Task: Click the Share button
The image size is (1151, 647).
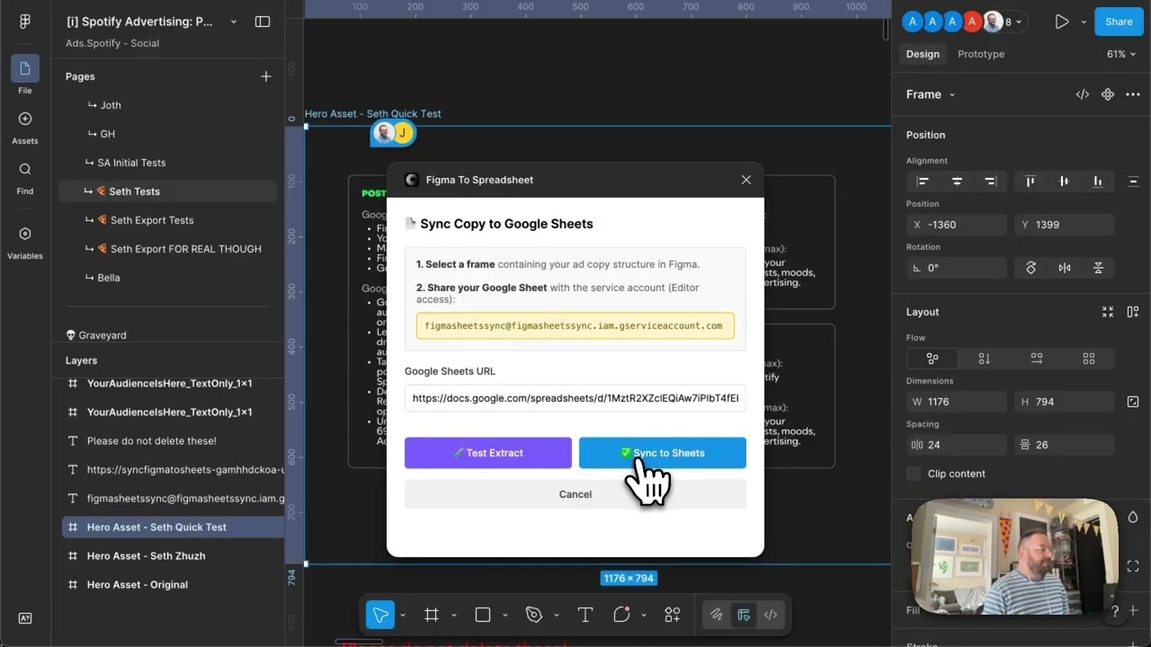Action: pyautogui.click(x=1119, y=22)
